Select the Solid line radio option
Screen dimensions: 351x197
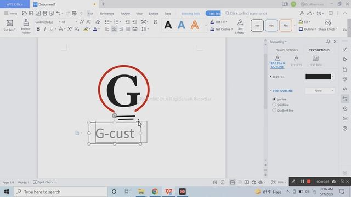pos(274,105)
